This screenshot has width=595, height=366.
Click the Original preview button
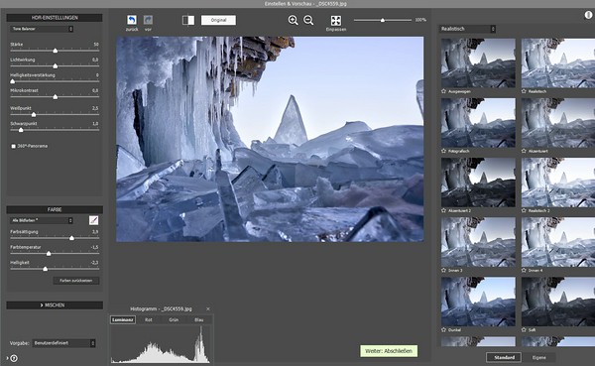[x=218, y=20]
